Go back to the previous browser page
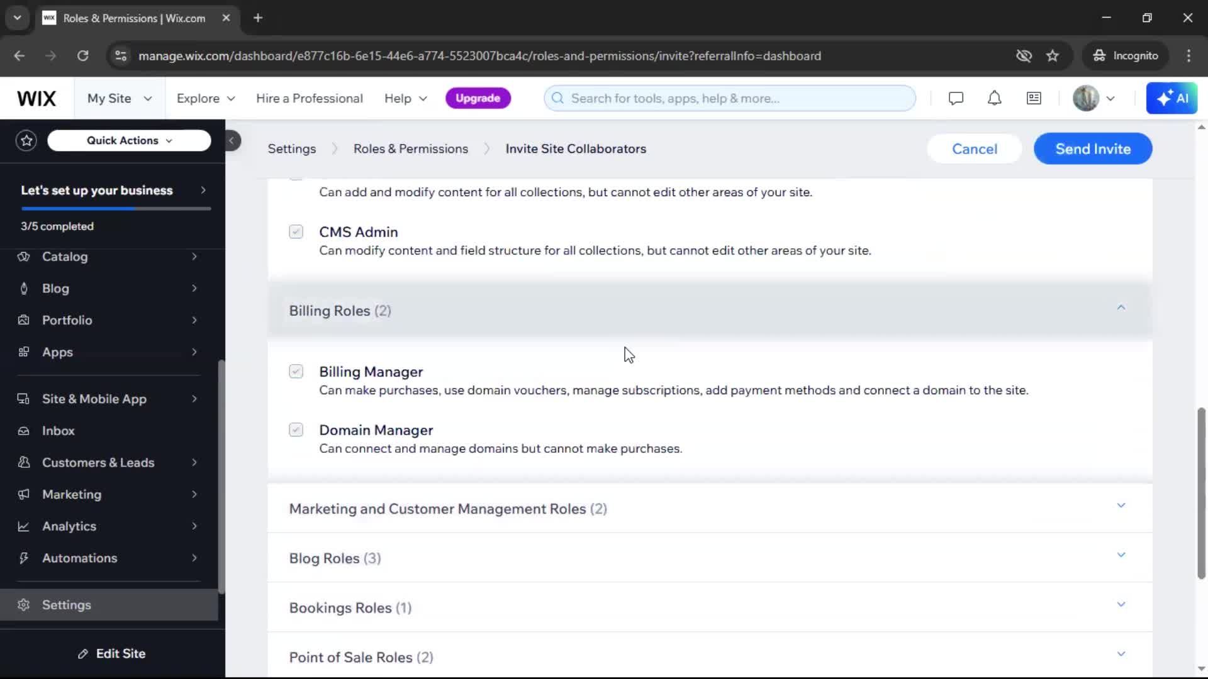This screenshot has height=679, width=1208. [20, 56]
